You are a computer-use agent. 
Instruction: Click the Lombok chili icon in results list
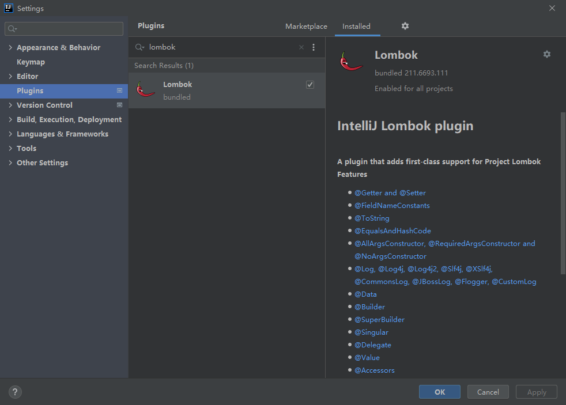point(146,89)
